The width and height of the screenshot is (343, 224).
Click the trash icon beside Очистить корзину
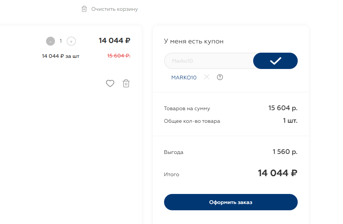click(84, 9)
